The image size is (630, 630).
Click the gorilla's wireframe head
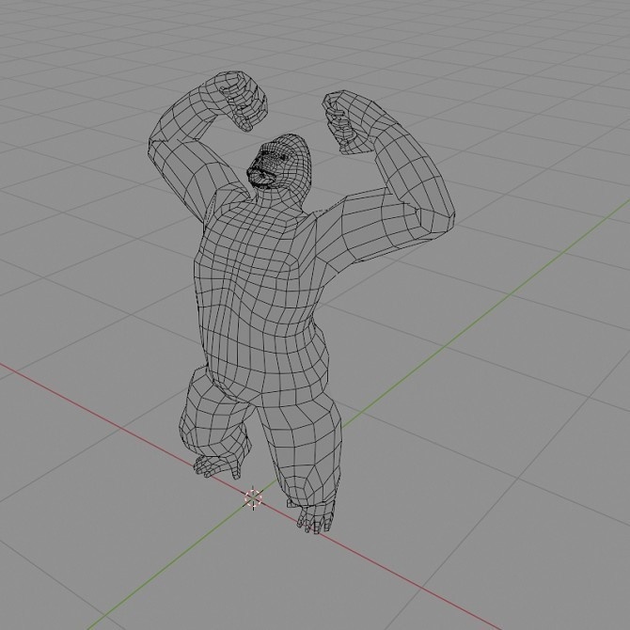[x=279, y=163]
